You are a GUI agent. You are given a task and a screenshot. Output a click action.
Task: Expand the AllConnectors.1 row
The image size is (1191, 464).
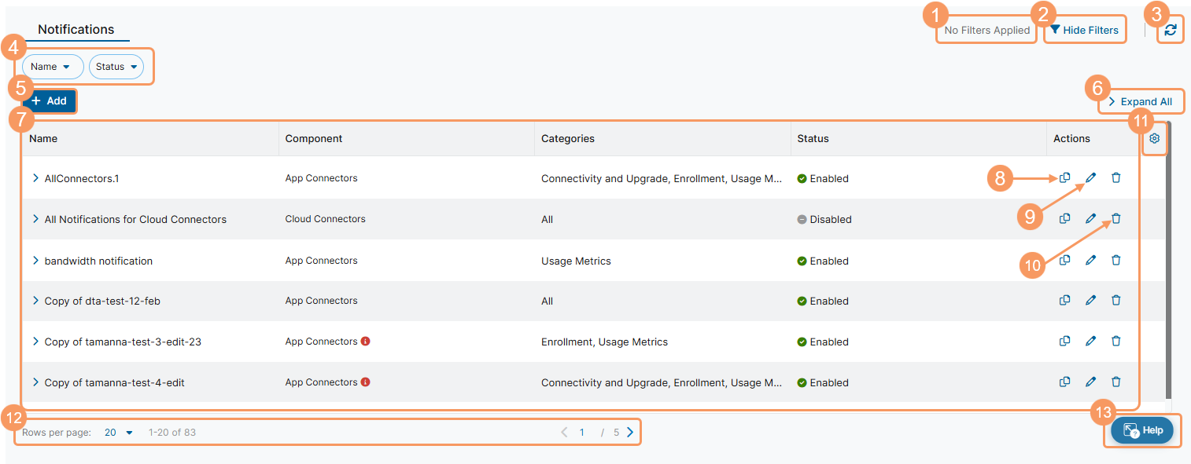click(x=35, y=178)
